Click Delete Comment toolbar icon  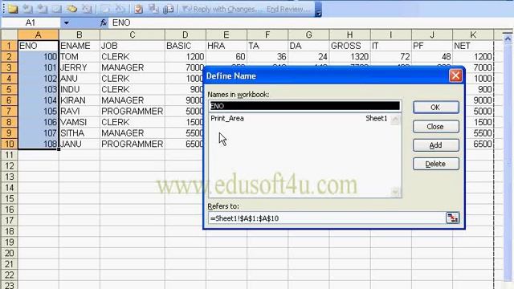click(x=87, y=9)
